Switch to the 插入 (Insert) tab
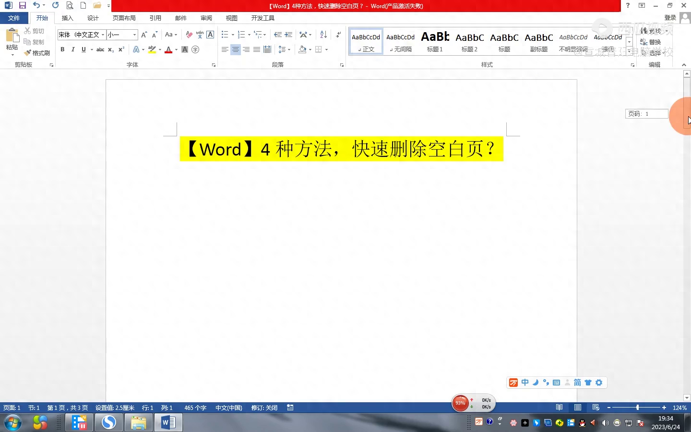The height and width of the screenshot is (432, 691). point(67,18)
